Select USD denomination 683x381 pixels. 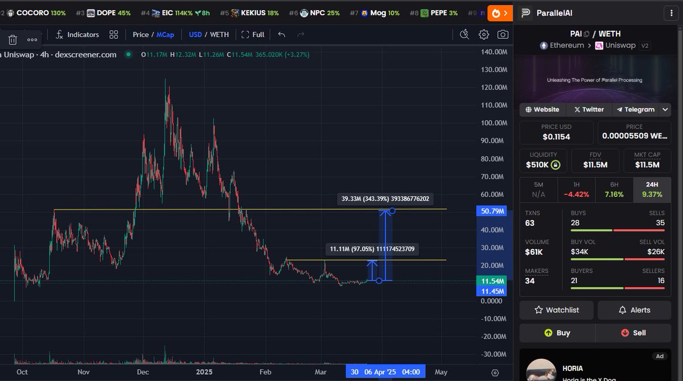(x=195, y=35)
